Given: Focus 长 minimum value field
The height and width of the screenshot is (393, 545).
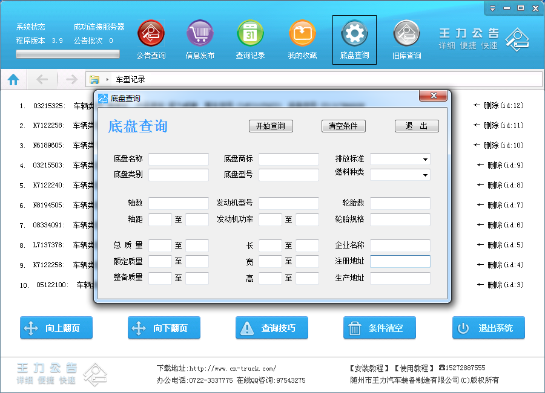Looking at the screenshot, I should pyautogui.click(x=271, y=246).
